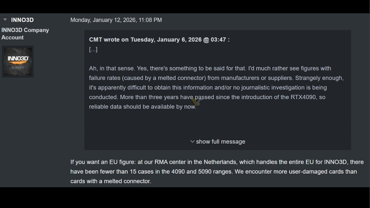
Task: Click the word "RTX4090" in quoted text
Action: 303,97
